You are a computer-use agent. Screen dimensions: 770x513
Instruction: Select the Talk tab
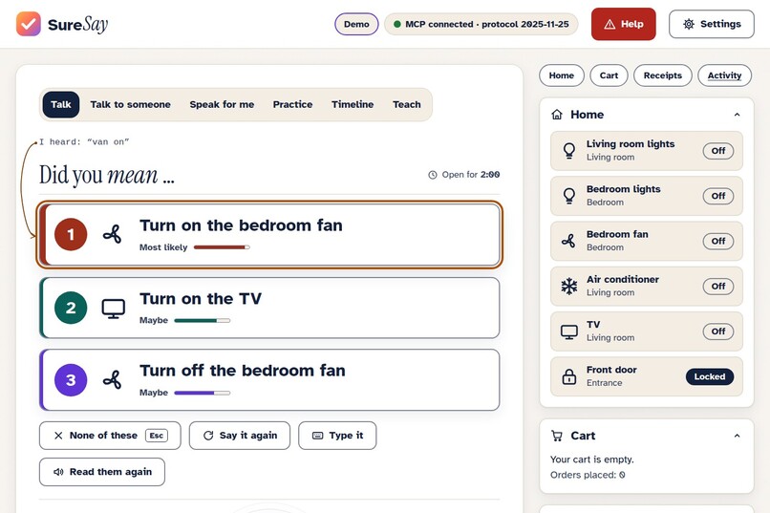point(61,104)
